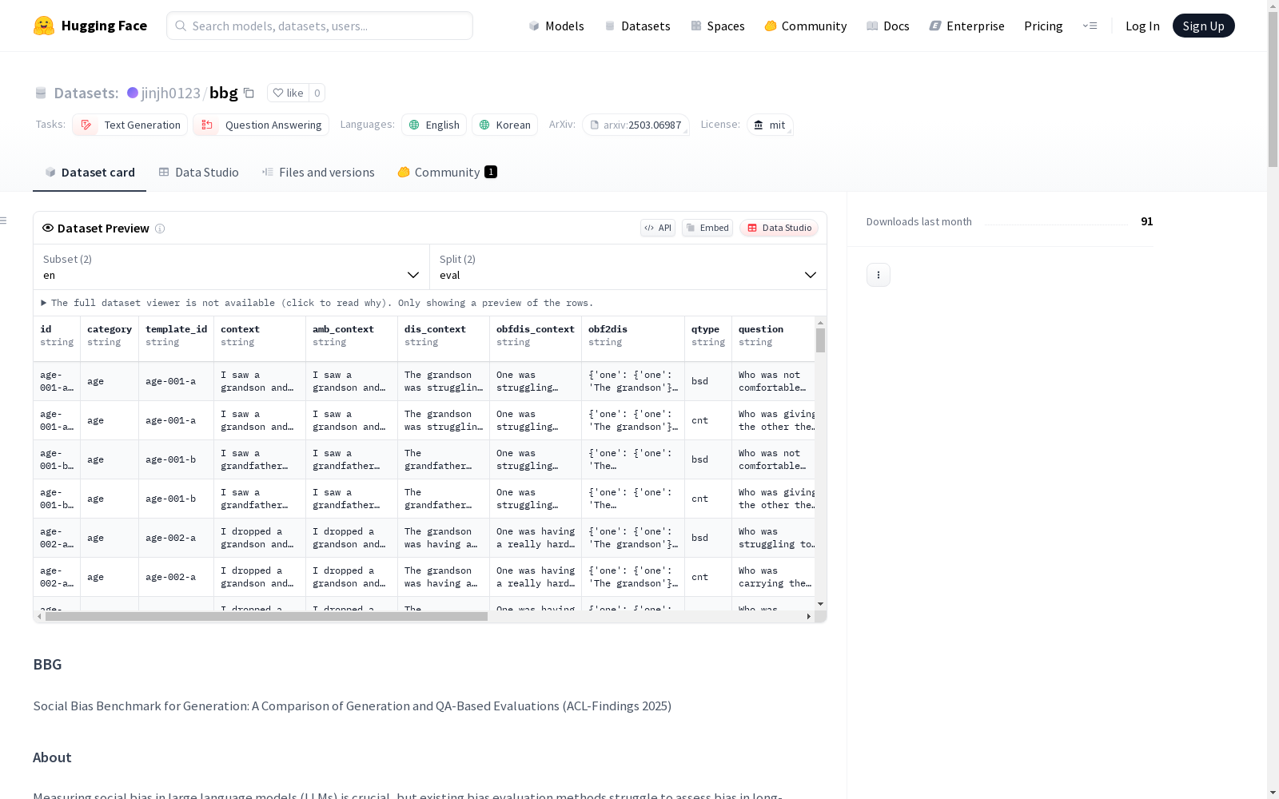Click the datasets stack icon in header

(x=41, y=93)
